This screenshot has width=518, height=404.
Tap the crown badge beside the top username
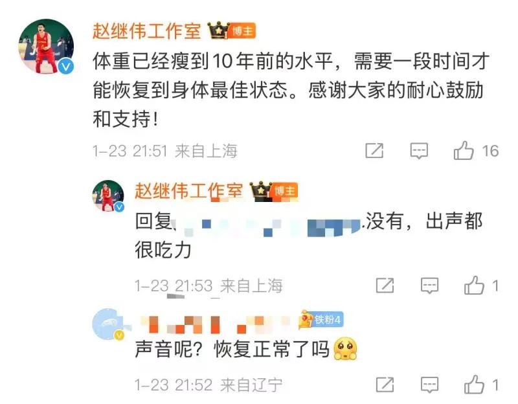218,30
